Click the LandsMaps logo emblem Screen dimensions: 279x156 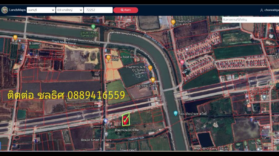click(x=5, y=10)
